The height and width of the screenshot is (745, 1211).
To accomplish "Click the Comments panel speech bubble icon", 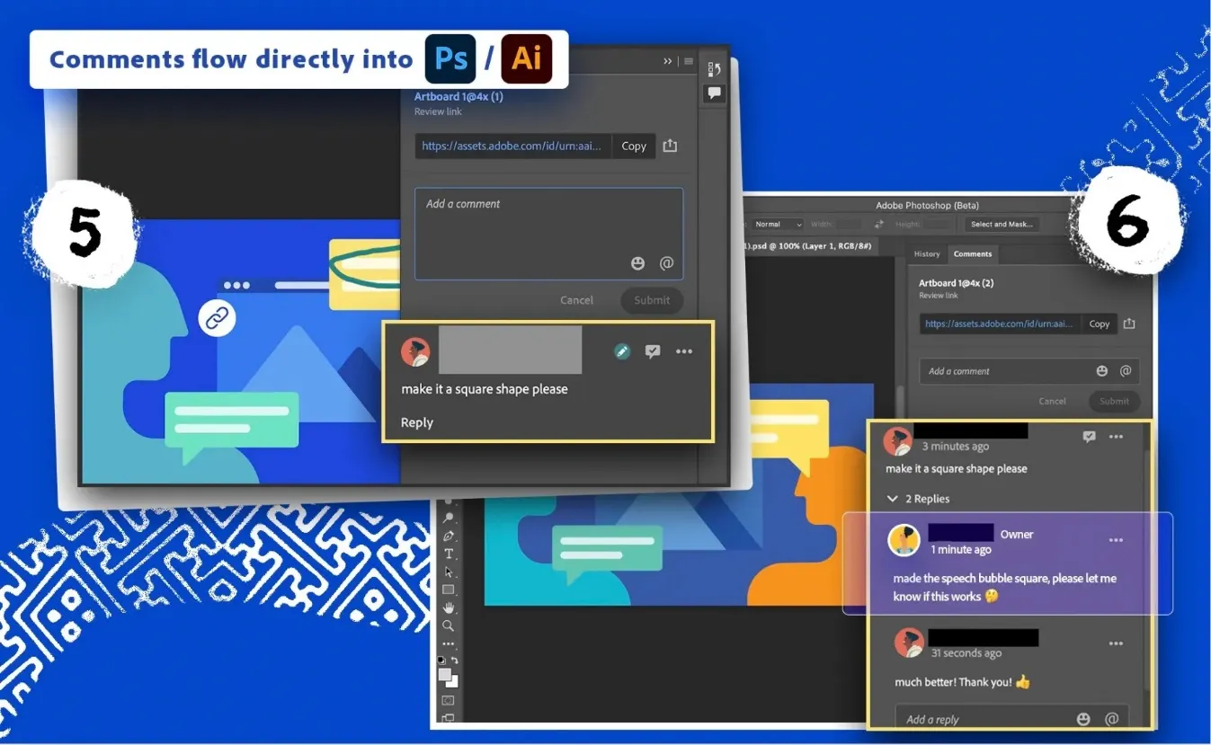I will click(x=713, y=93).
